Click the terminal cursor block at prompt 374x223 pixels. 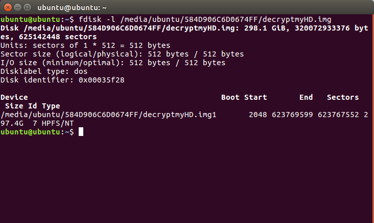81,132
